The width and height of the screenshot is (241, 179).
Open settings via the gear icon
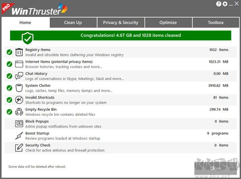click(x=225, y=4)
